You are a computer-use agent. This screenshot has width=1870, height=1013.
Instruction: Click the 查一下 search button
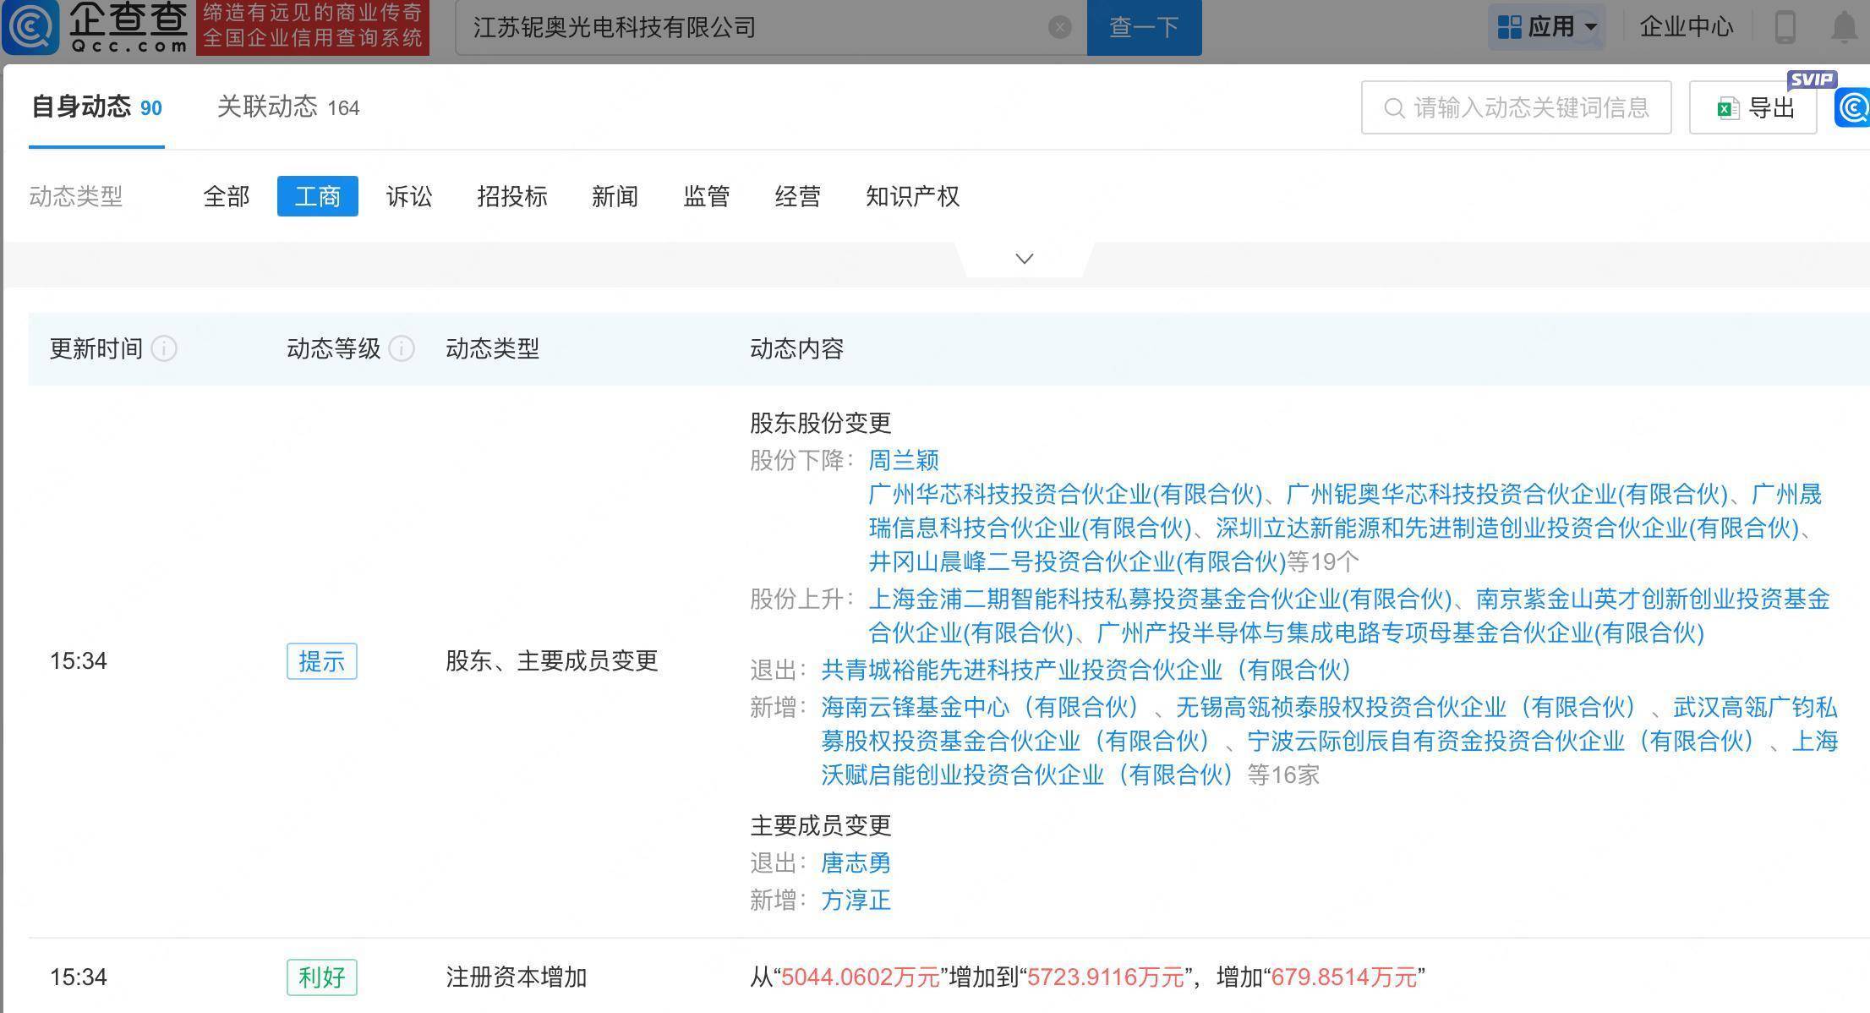click(x=1145, y=28)
